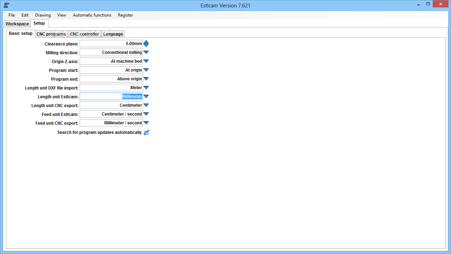The width and height of the screenshot is (451, 254).
Task: Close the Estlcam window
Action: point(441,4)
